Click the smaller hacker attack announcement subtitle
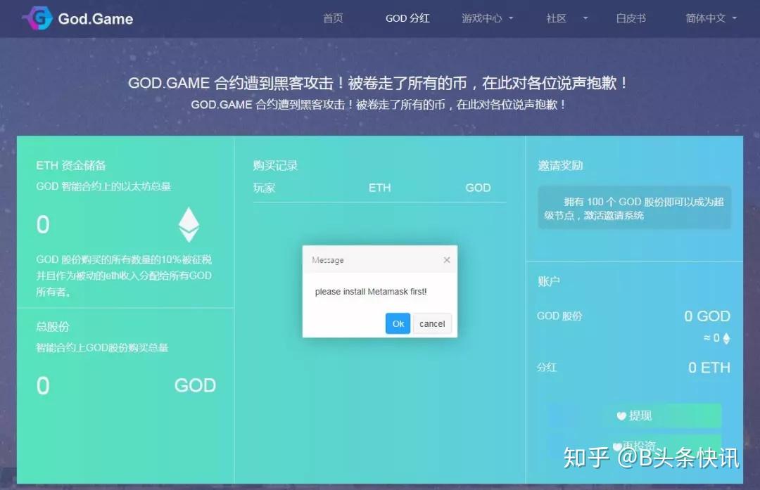760x490 pixels. [x=378, y=105]
